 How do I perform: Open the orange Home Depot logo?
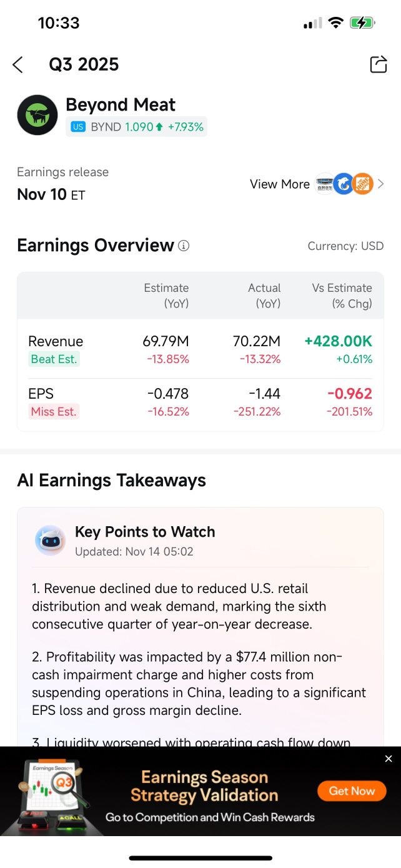[363, 184]
